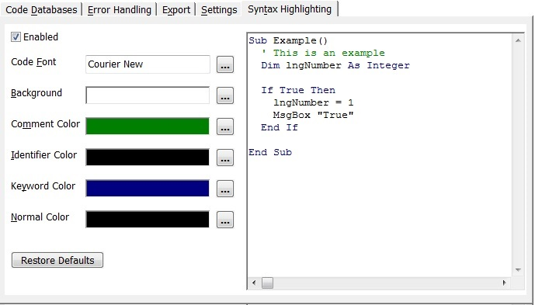Open the Settings tab
Viewport: 535px width, 305px height.
tap(219, 10)
